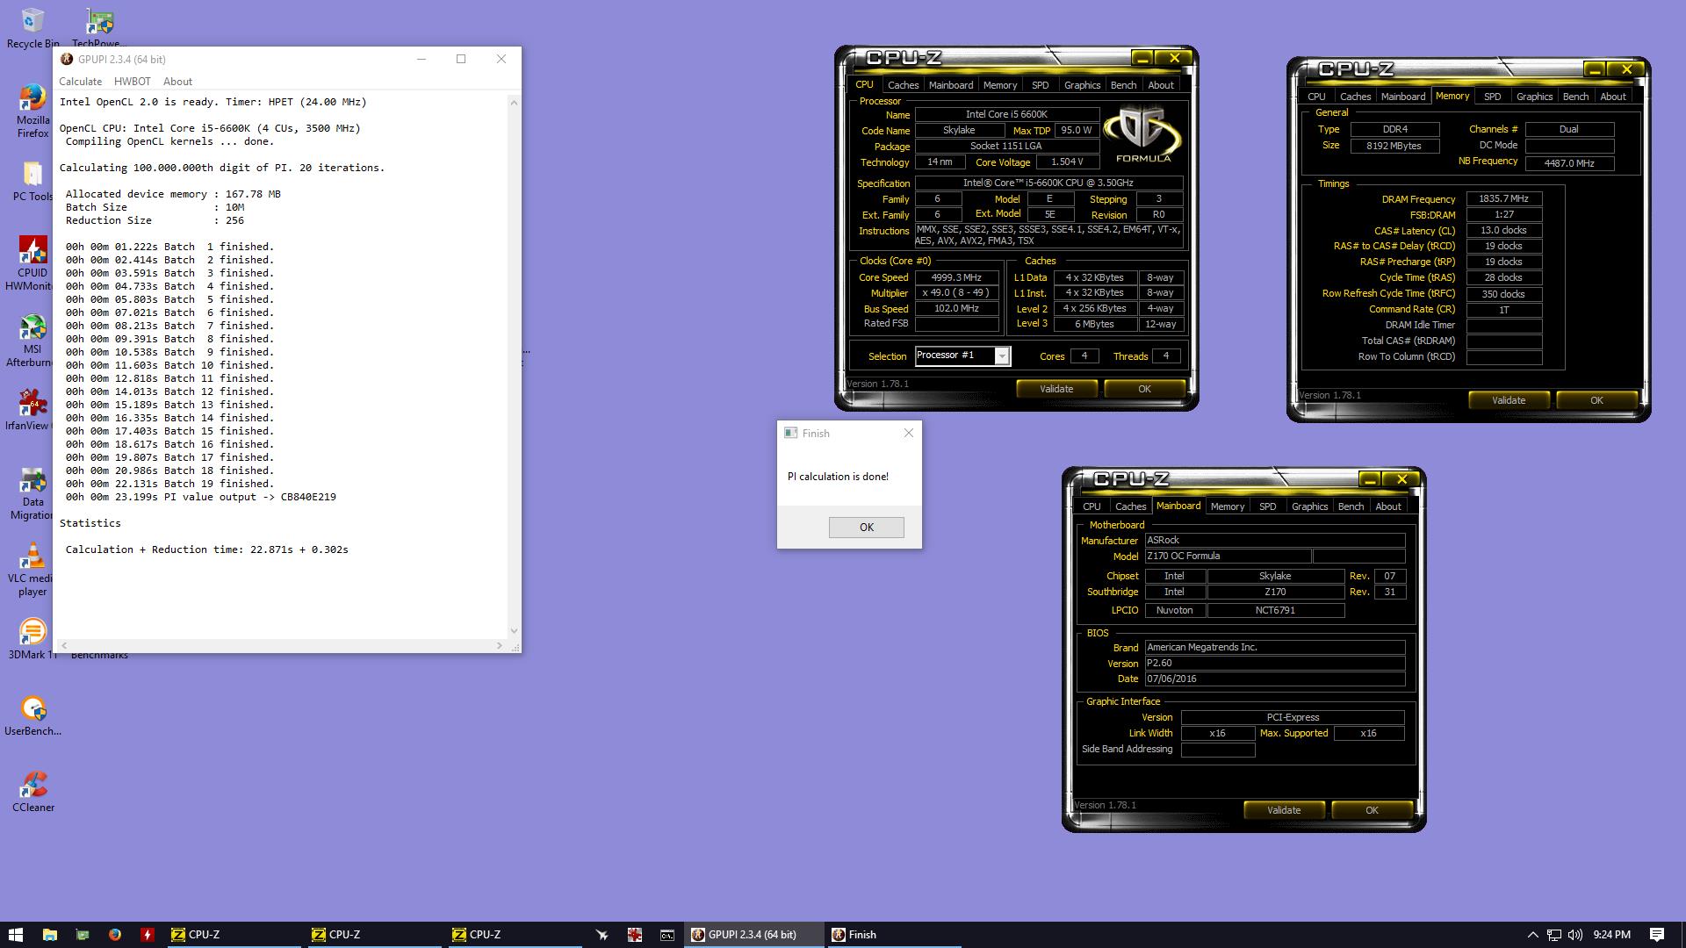Open File Explorer from the taskbar
The width and height of the screenshot is (1686, 948).
click(49, 935)
